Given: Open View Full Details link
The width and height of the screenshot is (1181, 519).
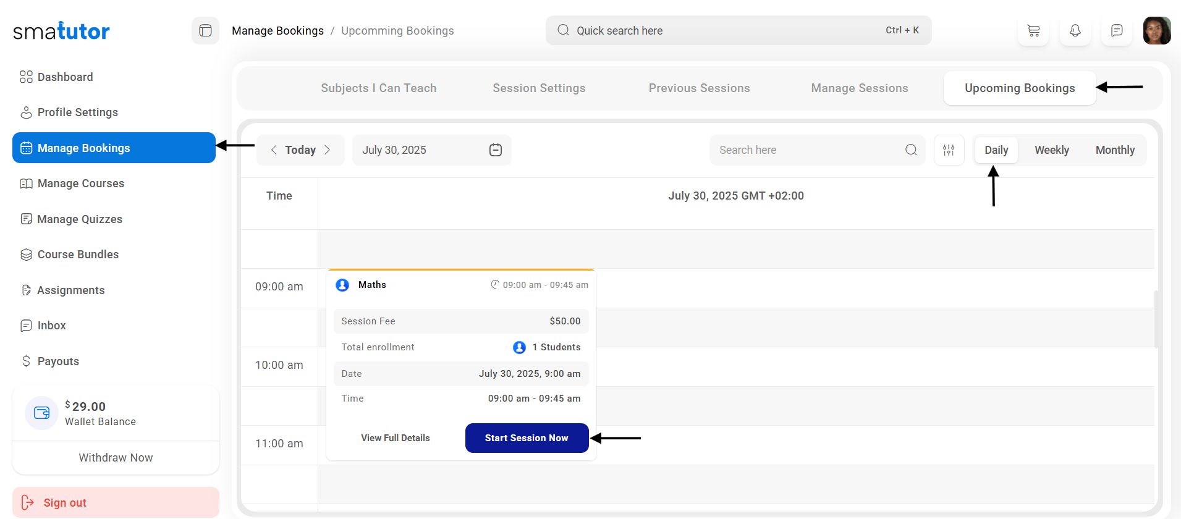Looking at the screenshot, I should click(x=396, y=438).
